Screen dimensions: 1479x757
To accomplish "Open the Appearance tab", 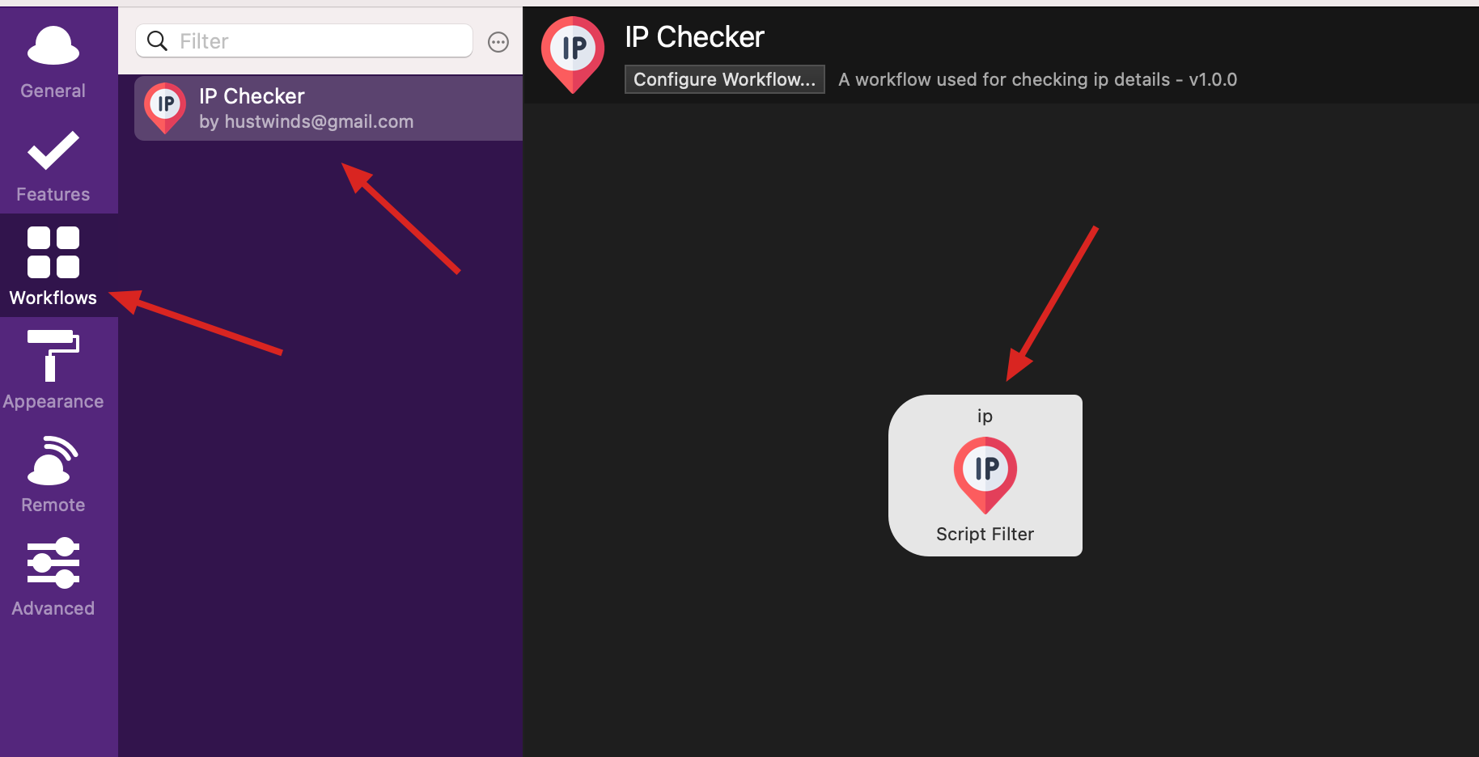I will tap(53, 370).
